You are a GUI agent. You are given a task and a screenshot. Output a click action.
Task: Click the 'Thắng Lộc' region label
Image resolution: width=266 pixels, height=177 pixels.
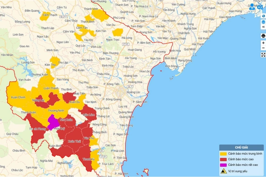pos(39,100)
